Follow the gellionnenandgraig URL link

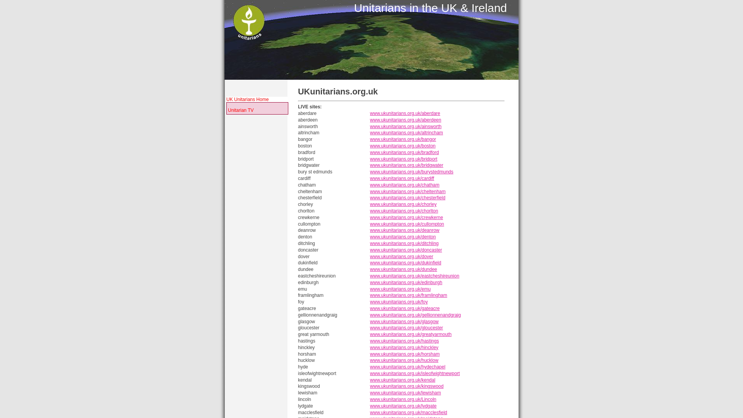pos(415,315)
